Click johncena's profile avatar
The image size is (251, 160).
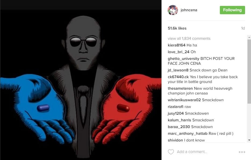click(173, 10)
